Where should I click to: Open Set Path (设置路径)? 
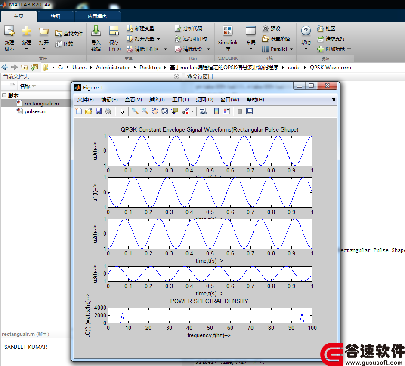[x=276, y=39]
